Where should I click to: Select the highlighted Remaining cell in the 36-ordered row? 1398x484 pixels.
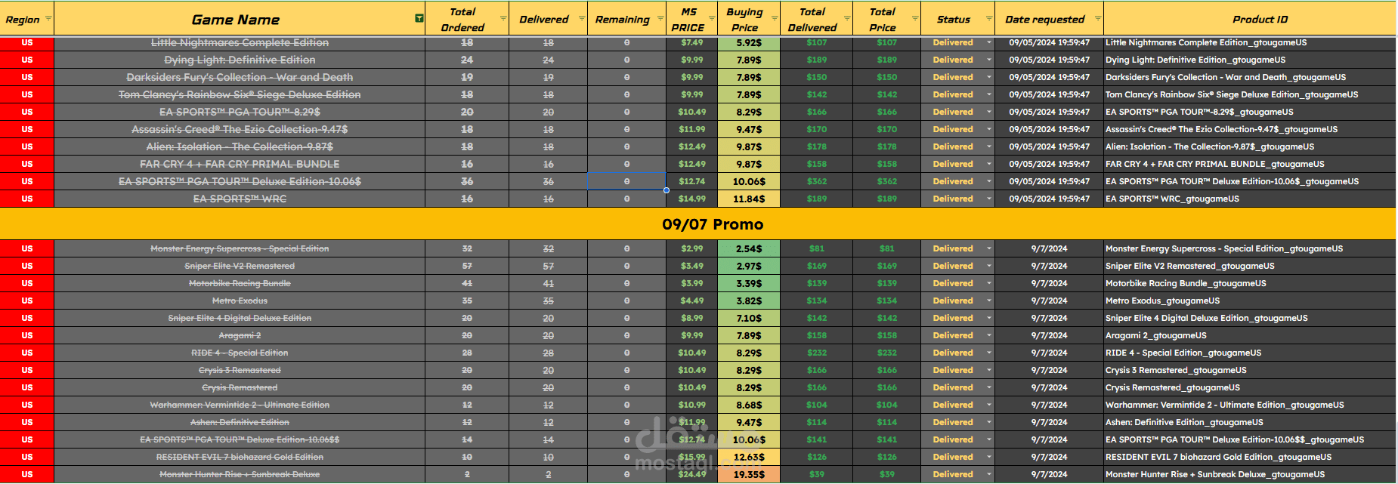626,181
